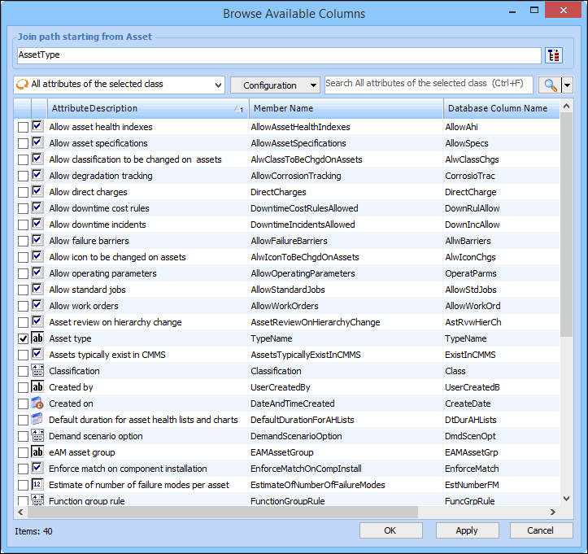Click the calculator icon next to Classification

tap(37, 371)
